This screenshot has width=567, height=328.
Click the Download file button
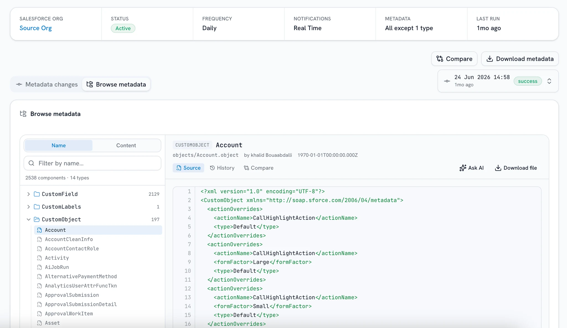pos(516,168)
